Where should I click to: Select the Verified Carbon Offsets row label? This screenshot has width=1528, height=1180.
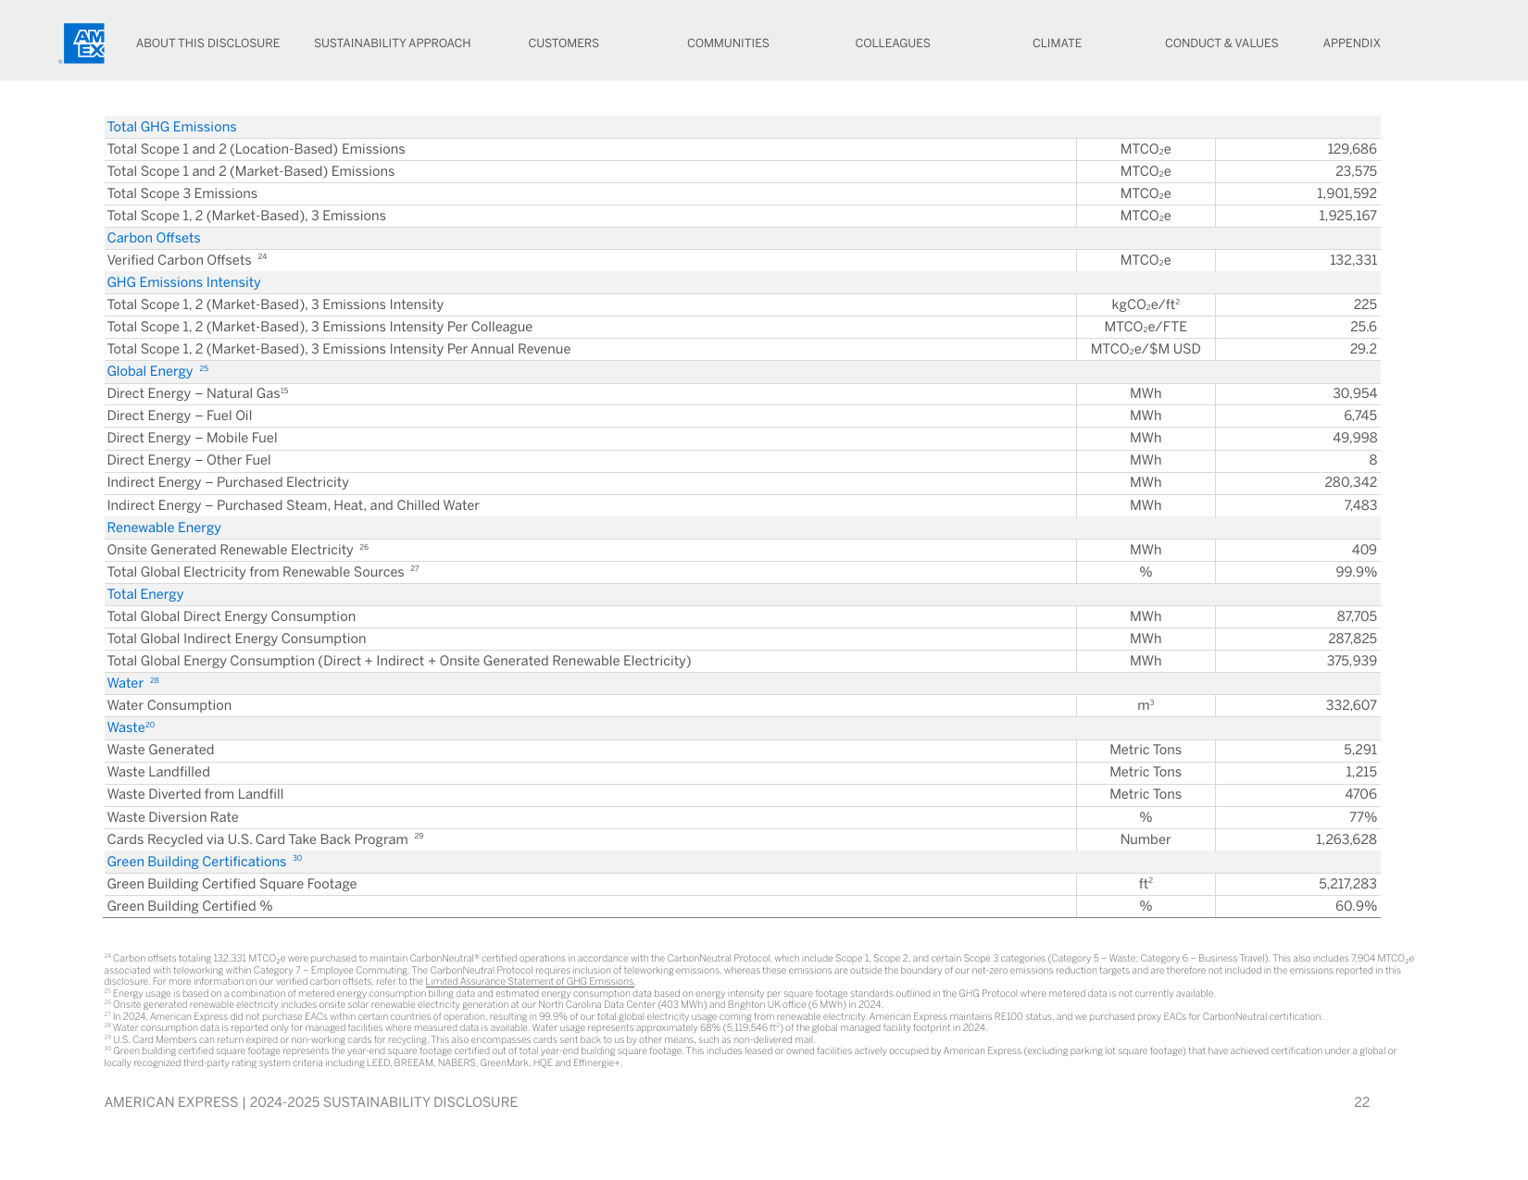tap(179, 260)
